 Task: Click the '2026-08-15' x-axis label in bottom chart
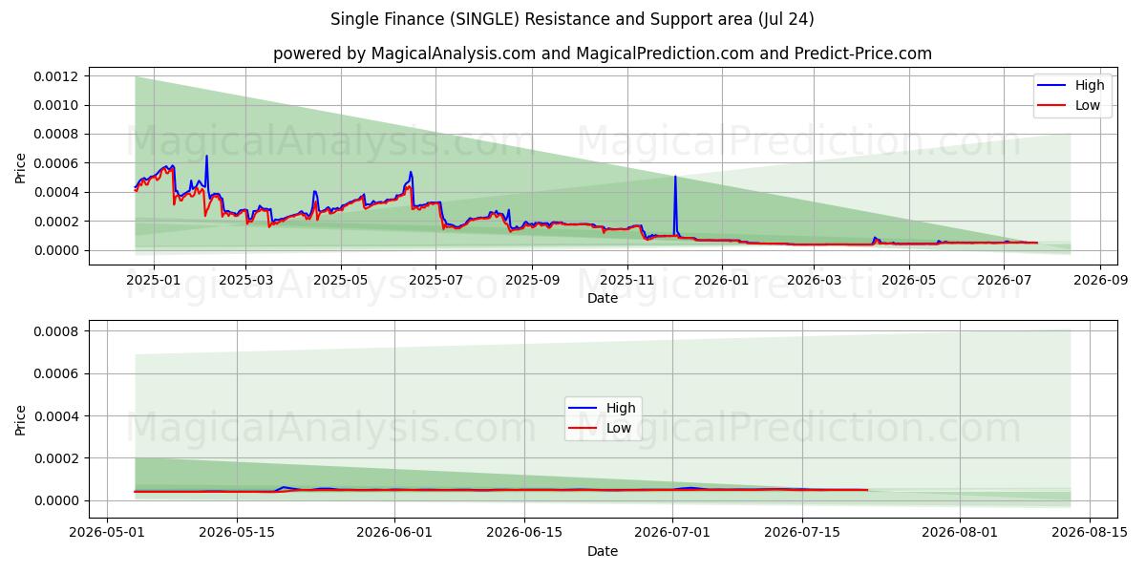pos(1090,534)
